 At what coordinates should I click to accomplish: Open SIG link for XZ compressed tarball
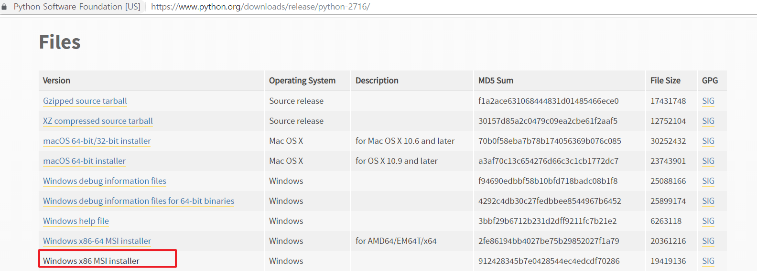pos(708,121)
